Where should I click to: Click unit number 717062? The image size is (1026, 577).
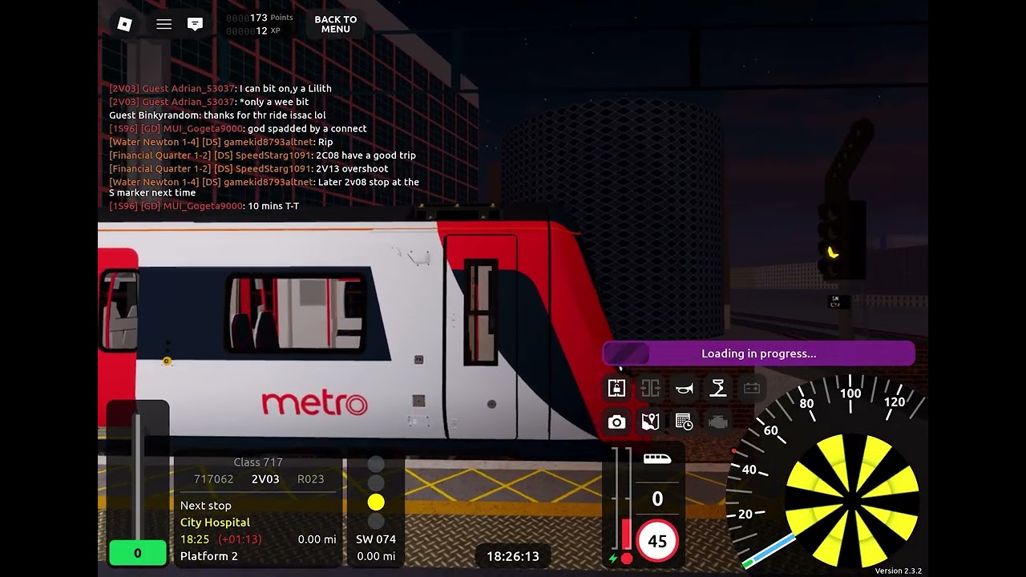click(213, 479)
